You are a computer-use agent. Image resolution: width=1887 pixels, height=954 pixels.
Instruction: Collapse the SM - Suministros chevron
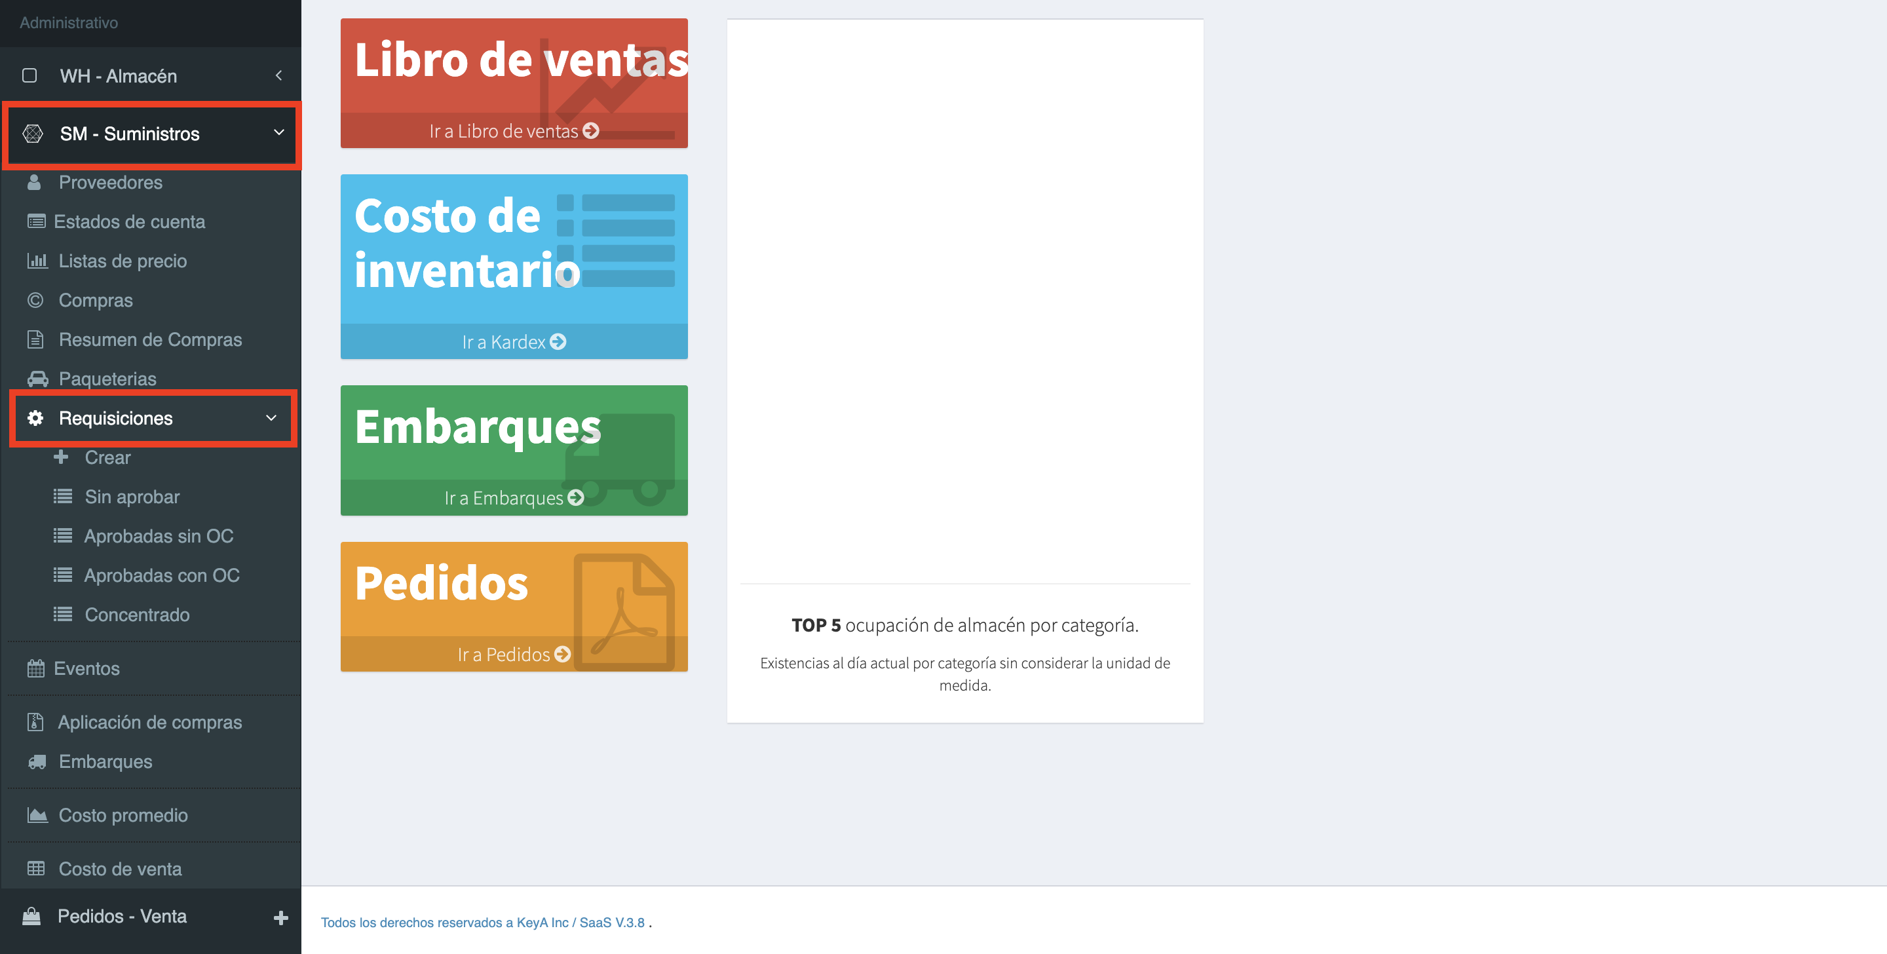click(278, 132)
